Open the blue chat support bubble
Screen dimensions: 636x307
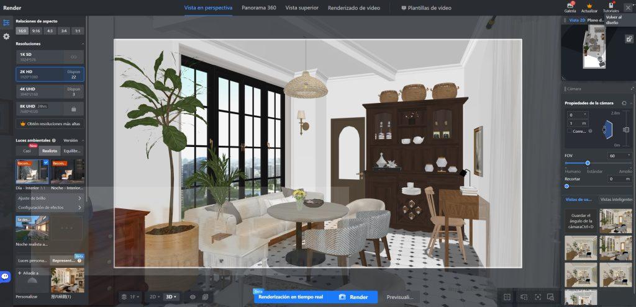point(6,277)
